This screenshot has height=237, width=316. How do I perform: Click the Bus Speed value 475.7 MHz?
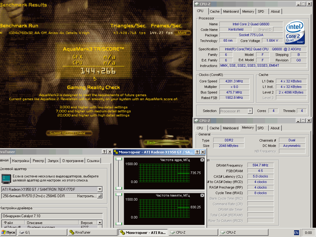234,92
